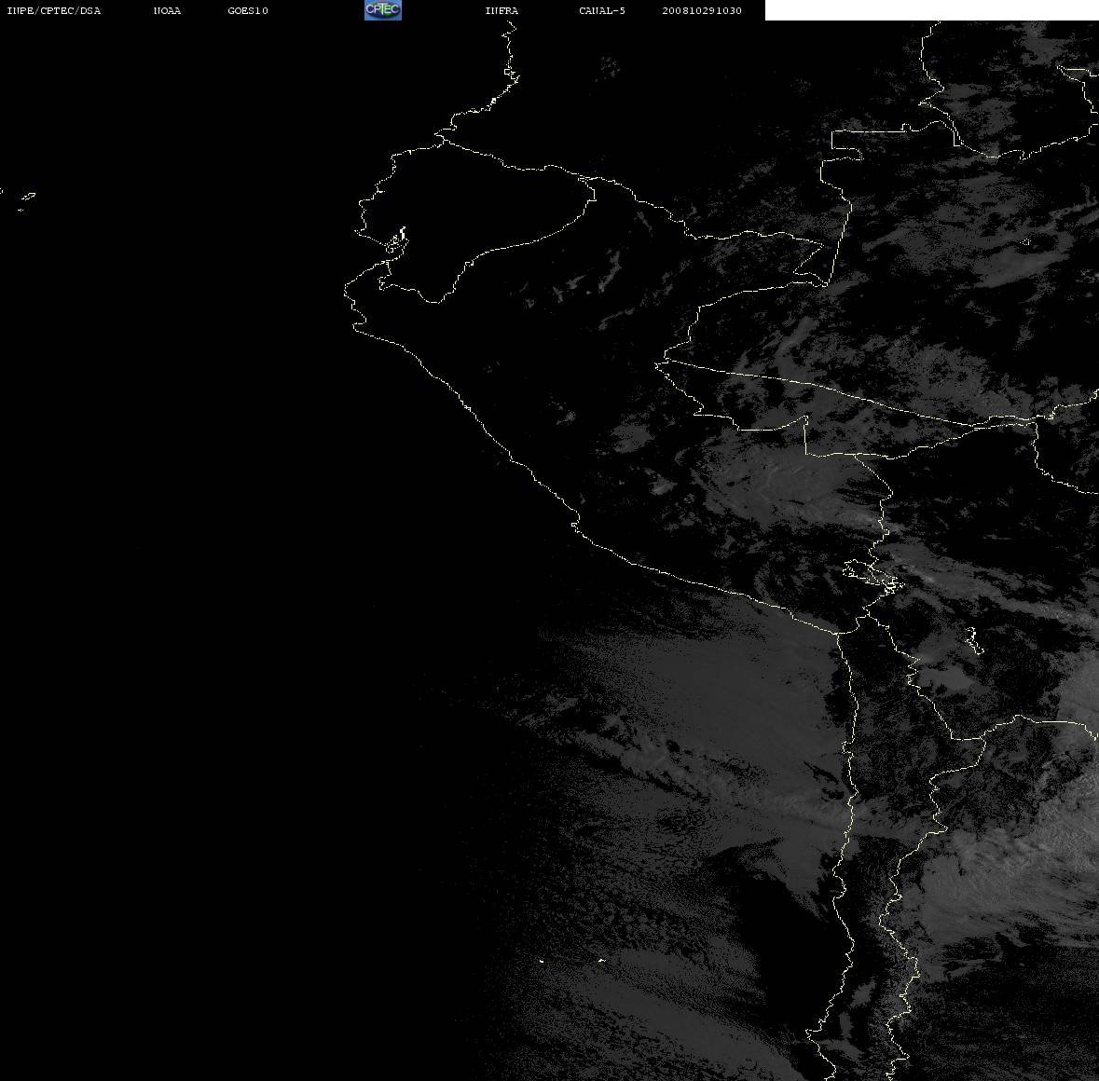Click the 'INPE/CPTEC/DSA' header text
Image resolution: width=1099 pixels, height=1081 pixels.
point(54,10)
